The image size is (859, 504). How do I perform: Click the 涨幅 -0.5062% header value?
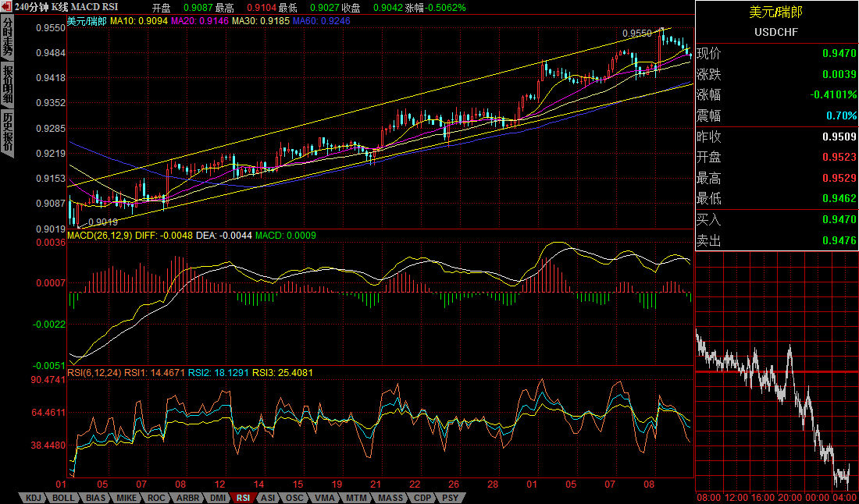tap(436, 8)
